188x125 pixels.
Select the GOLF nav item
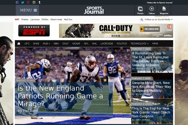(x=65, y=43)
